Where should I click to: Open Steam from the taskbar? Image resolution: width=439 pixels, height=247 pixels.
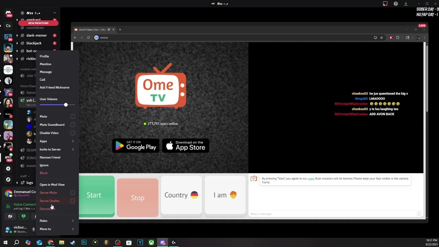73,243
